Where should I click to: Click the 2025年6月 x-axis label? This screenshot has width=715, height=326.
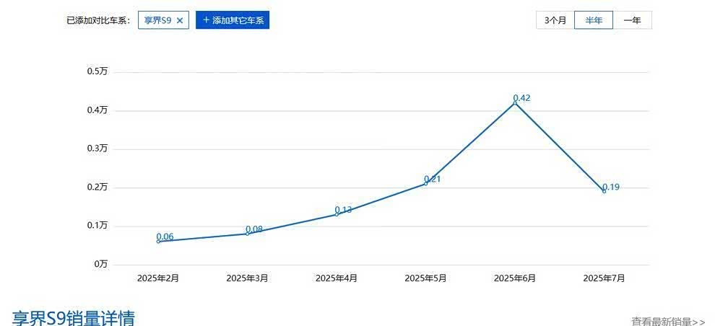click(515, 278)
